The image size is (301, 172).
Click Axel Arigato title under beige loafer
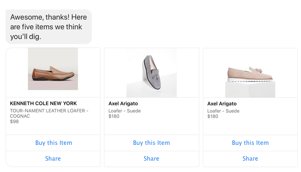click(222, 104)
